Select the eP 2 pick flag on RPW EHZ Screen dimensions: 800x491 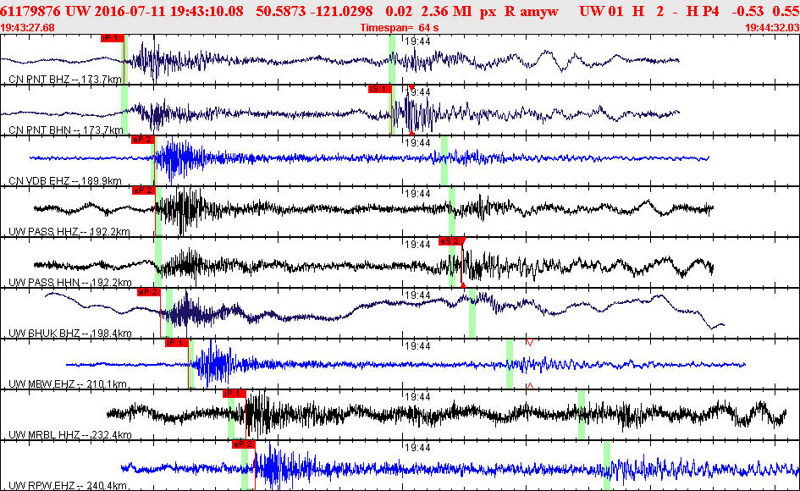(x=243, y=444)
